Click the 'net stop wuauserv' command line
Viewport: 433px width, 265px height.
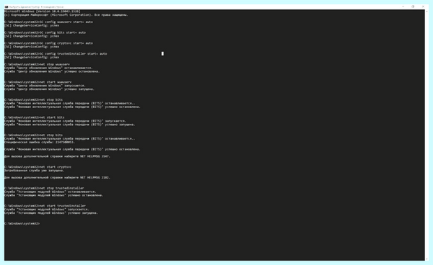[37, 65]
